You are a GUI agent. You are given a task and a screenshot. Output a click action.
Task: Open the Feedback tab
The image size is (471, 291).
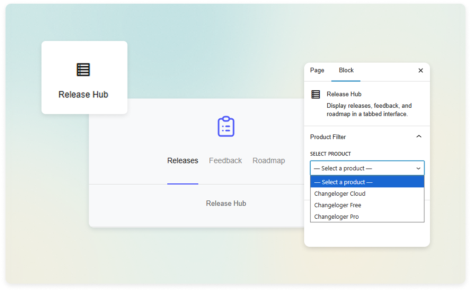tap(225, 160)
